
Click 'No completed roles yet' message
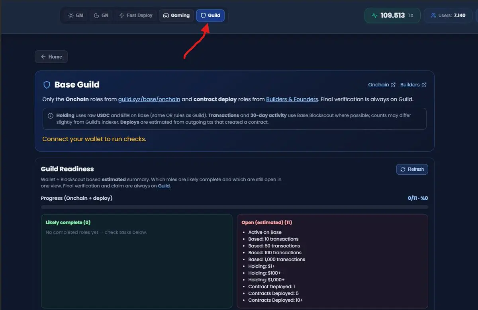click(x=96, y=232)
